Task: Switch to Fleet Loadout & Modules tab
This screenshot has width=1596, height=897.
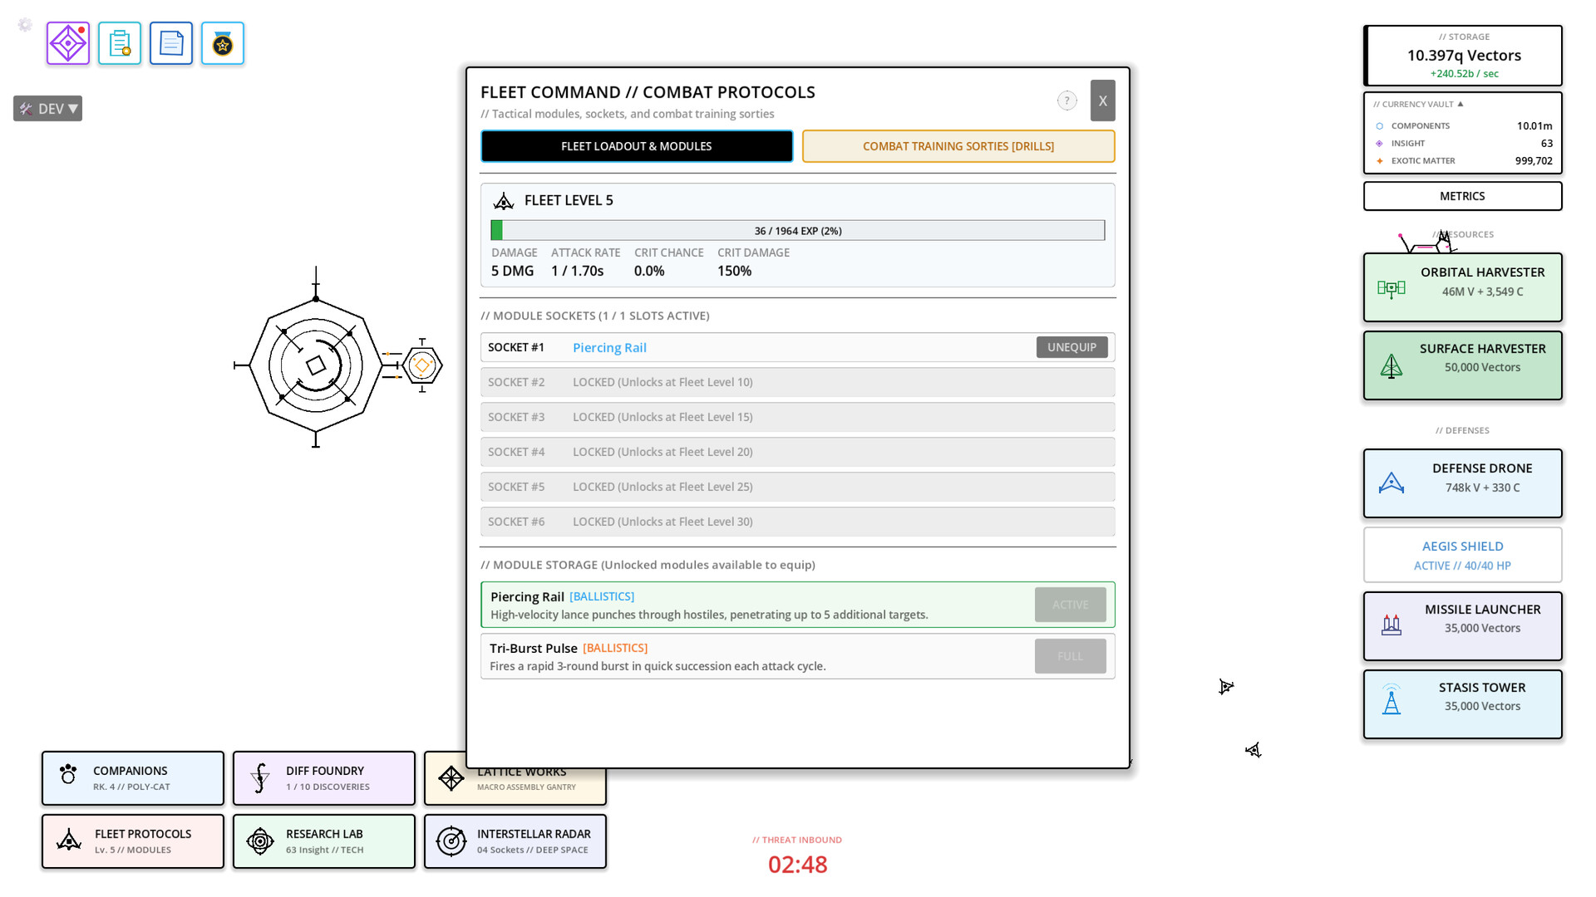Action: pyautogui.click(x=637, y=146)
